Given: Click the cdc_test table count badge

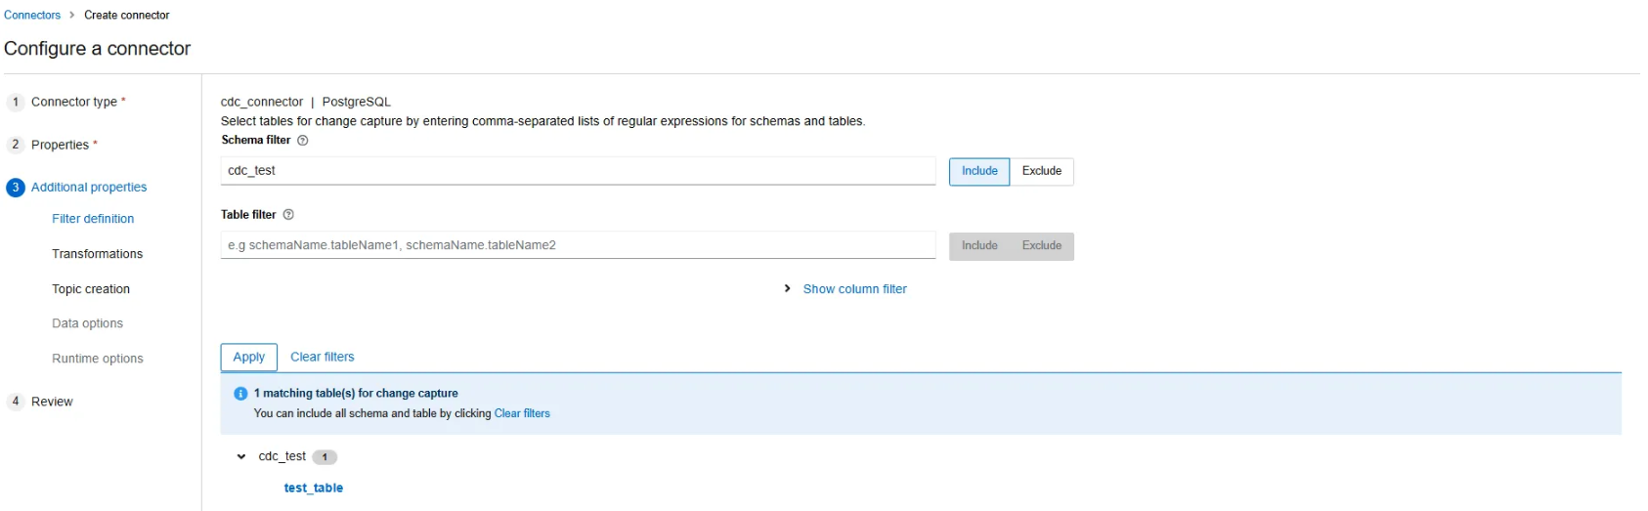Looking at the screenshot, I should (x=325, y=457).
